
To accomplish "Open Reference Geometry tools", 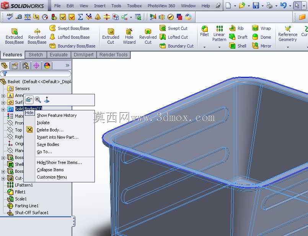I will (288, 34).
